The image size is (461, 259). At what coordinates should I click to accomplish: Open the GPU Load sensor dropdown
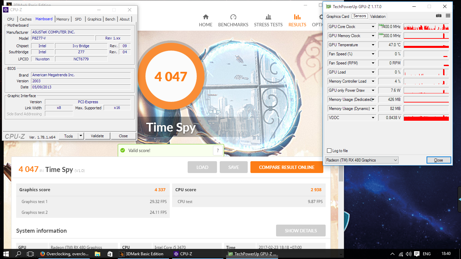(x=373, y=72)
